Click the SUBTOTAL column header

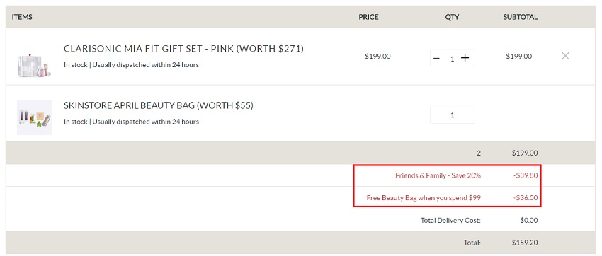[x=521, y=17]
